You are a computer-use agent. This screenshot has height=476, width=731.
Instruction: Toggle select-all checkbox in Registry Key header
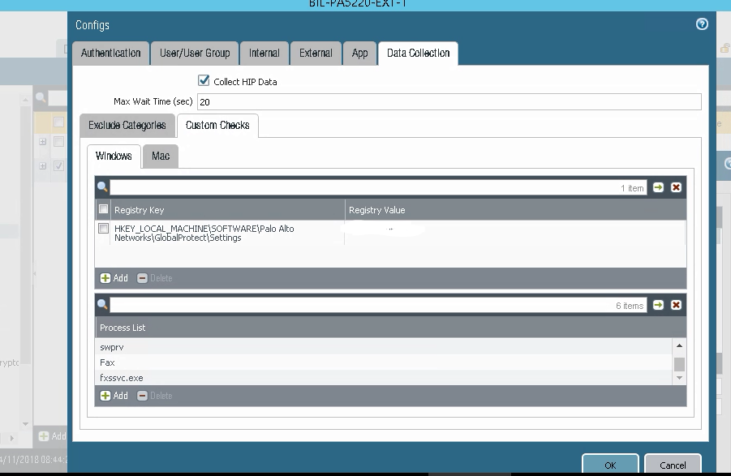104,209
